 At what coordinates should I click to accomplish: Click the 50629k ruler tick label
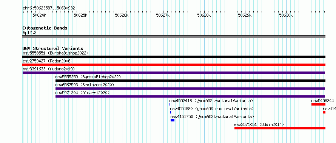pyautogui.click(x=245, y=16)
